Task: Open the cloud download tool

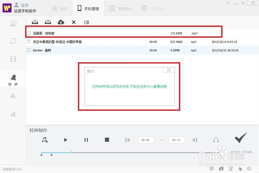Action: click(x=61, y=22)
